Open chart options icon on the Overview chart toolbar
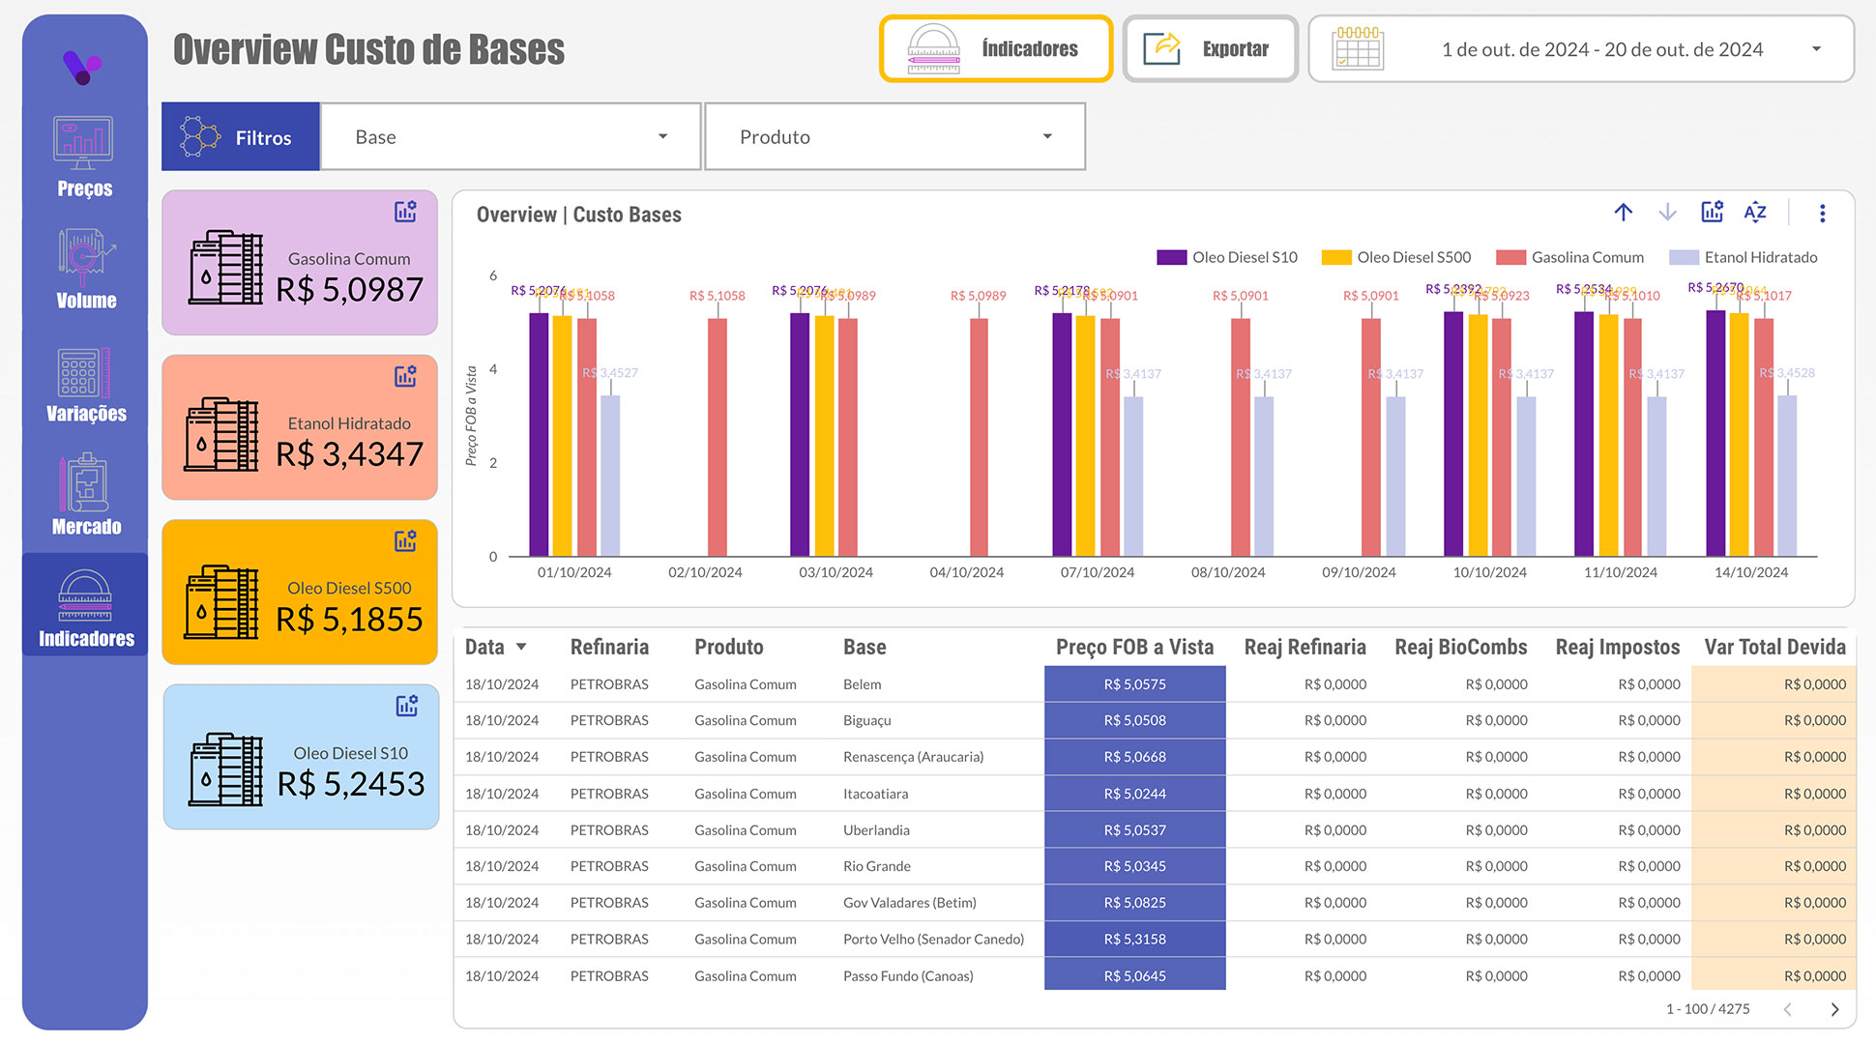The image size is (1876, 1044). pos(1712,213)
